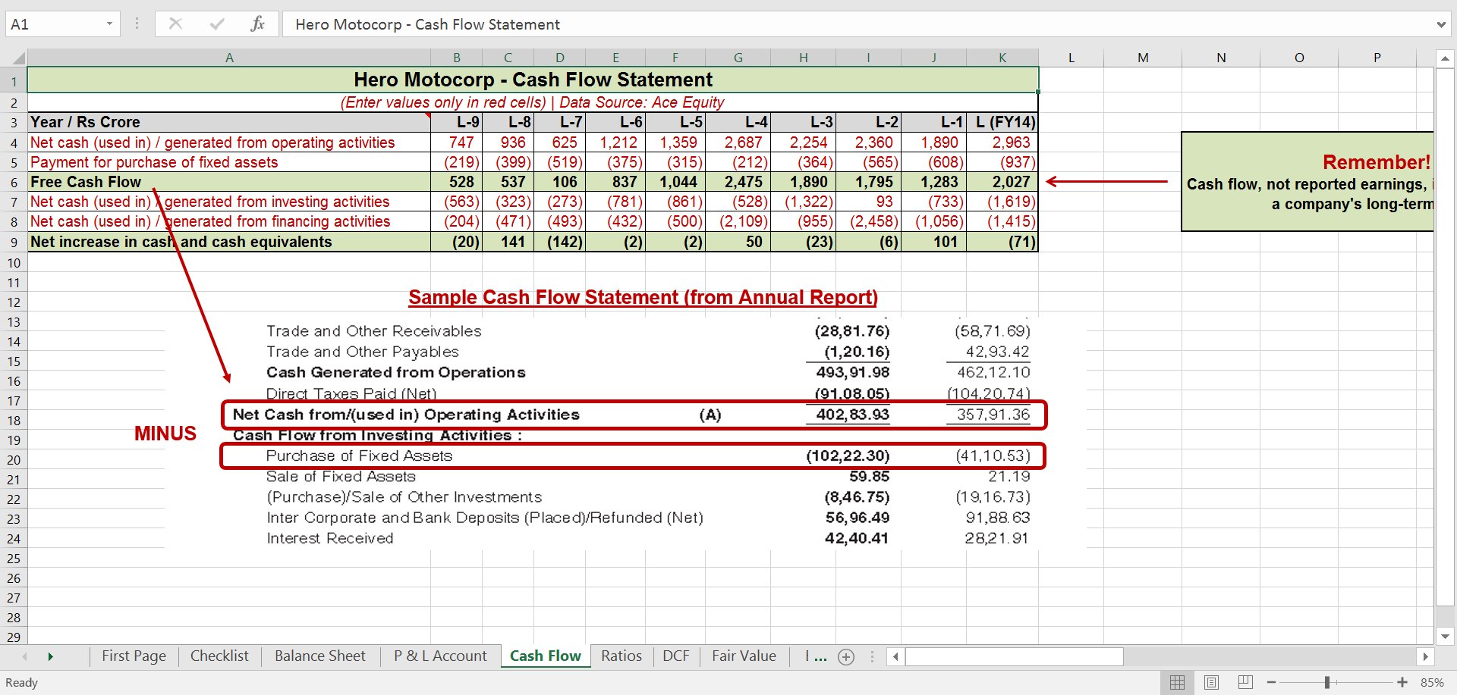Image resolution: width=1457 pixels, height=695 pixels.
Task: Add a new sheet with plus icon
Action: click(x=846, y=657)
